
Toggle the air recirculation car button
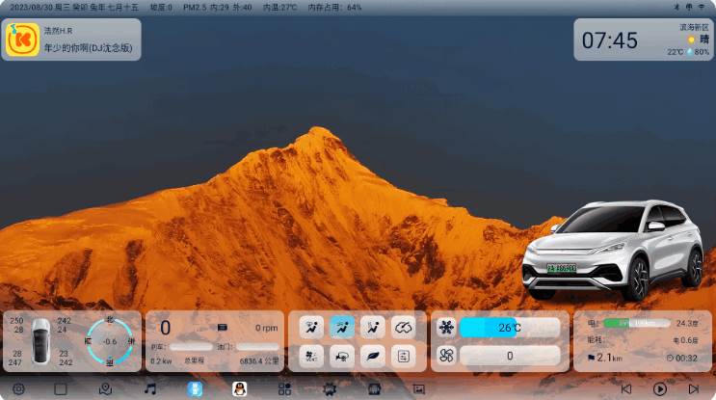coord(342,356)
